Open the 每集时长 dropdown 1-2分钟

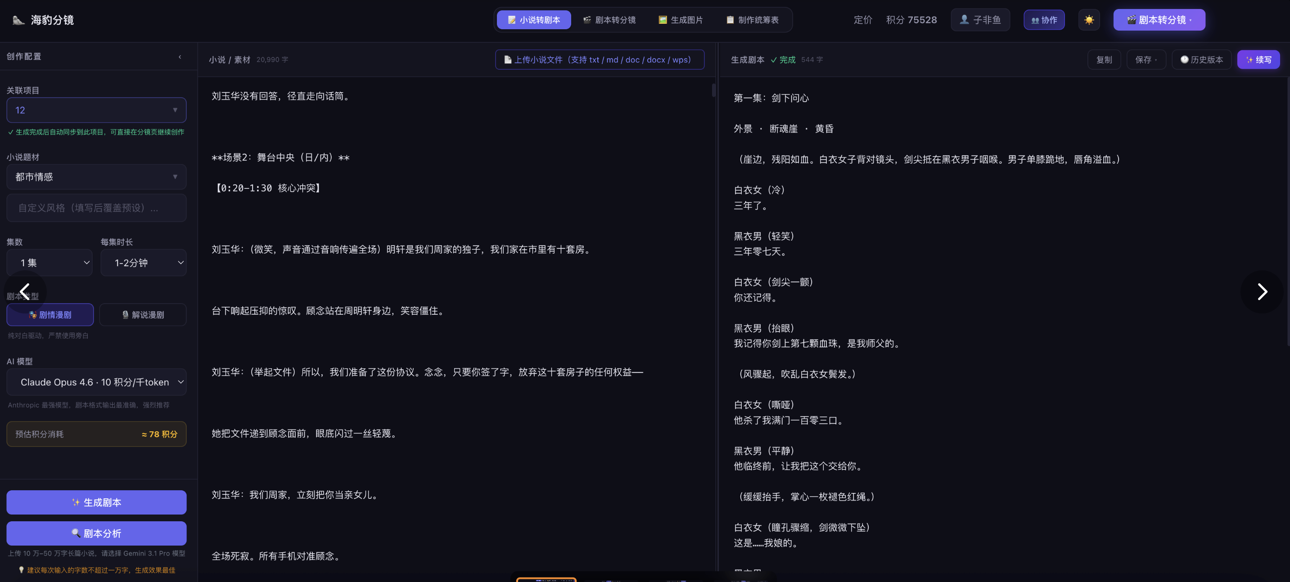pyautogui.click(x=143, y=263)
